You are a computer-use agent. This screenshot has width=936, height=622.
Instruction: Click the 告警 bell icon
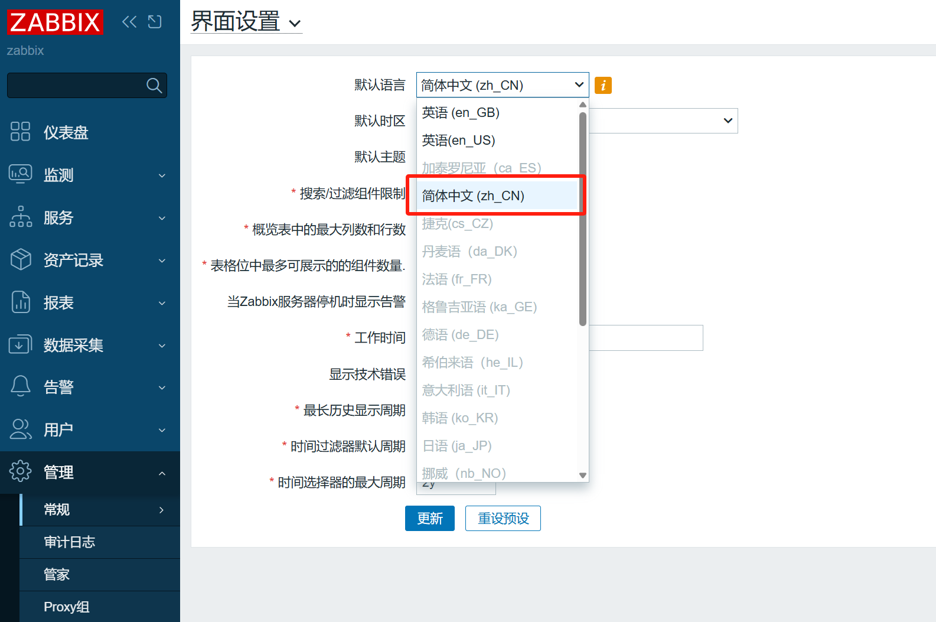21,386
